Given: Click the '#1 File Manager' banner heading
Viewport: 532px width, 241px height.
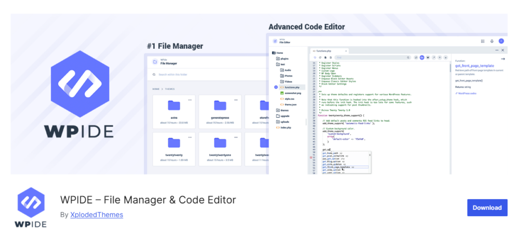Looking at the screenshot, I should [x=175, y=46].
